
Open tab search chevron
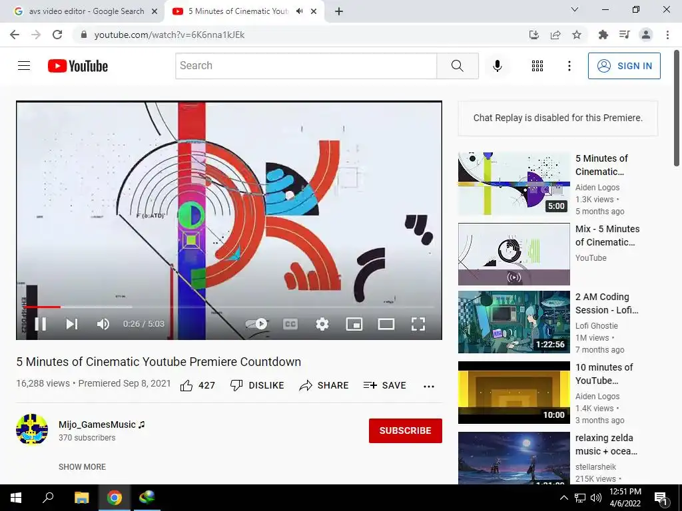[575, 9]
